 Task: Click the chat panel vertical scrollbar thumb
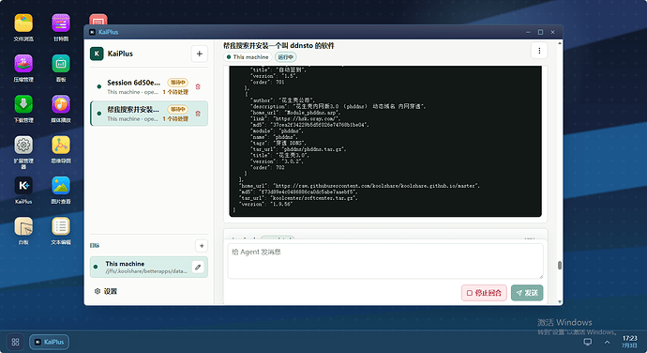[x=560, y=266]
